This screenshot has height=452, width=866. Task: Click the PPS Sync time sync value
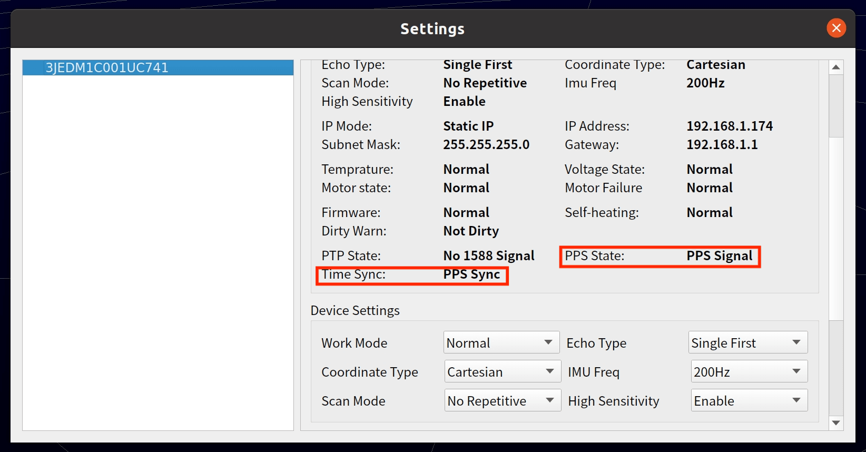(x=471, y=274)
